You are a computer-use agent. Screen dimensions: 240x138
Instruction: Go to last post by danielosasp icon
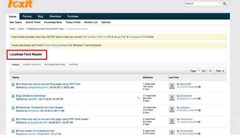point(199,134)
